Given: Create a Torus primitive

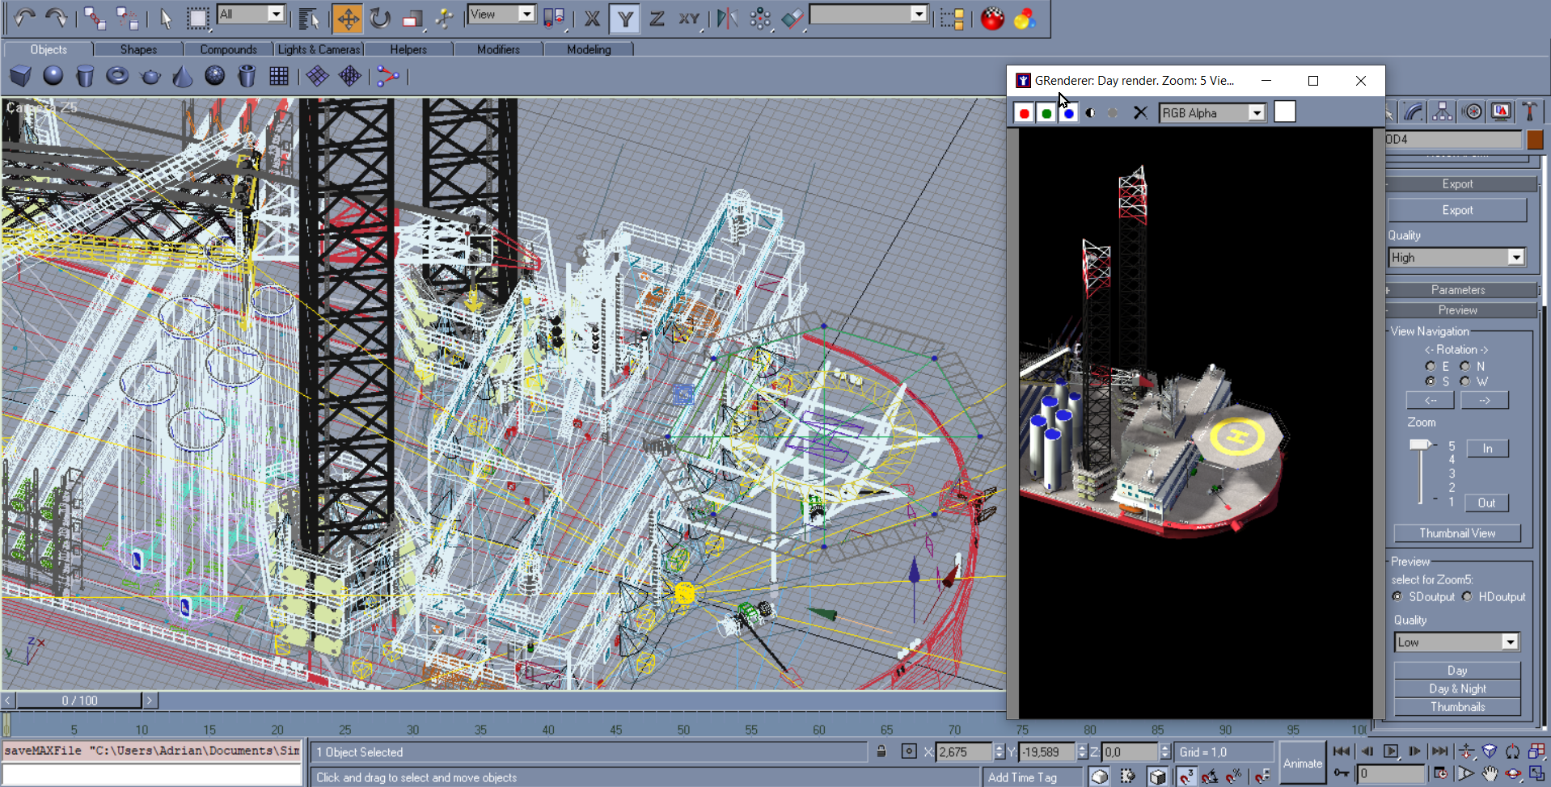Looking at the screenshot, I should point(117,76).
